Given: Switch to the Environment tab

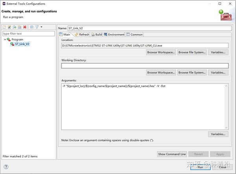Looking at the screenshot, I should [x=114, y=35].
